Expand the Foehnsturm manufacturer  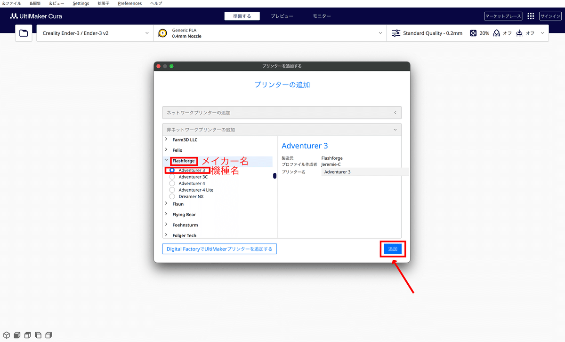(x=166, y=225)
